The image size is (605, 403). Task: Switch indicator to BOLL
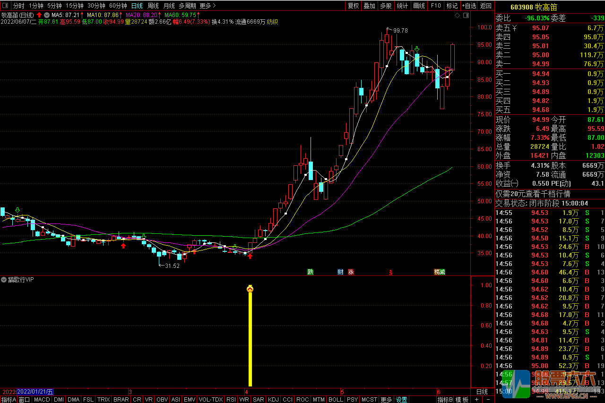tap(336, 400)
